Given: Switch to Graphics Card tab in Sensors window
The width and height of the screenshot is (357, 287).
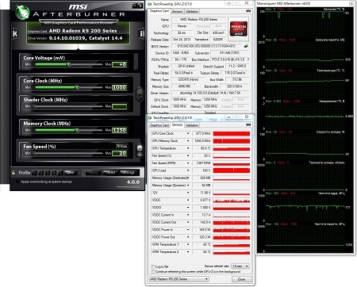Looking at the screenshot, I should [159, 125].
